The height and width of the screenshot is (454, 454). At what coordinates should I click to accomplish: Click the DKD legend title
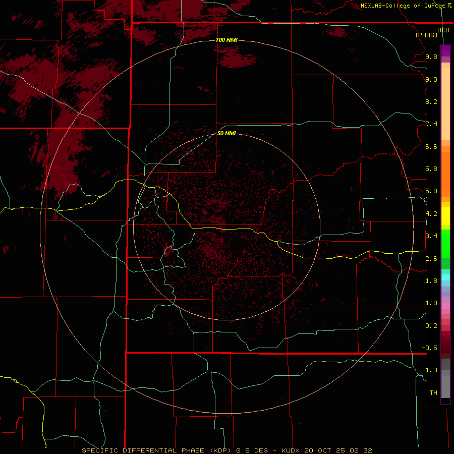[x=443, y=30]
